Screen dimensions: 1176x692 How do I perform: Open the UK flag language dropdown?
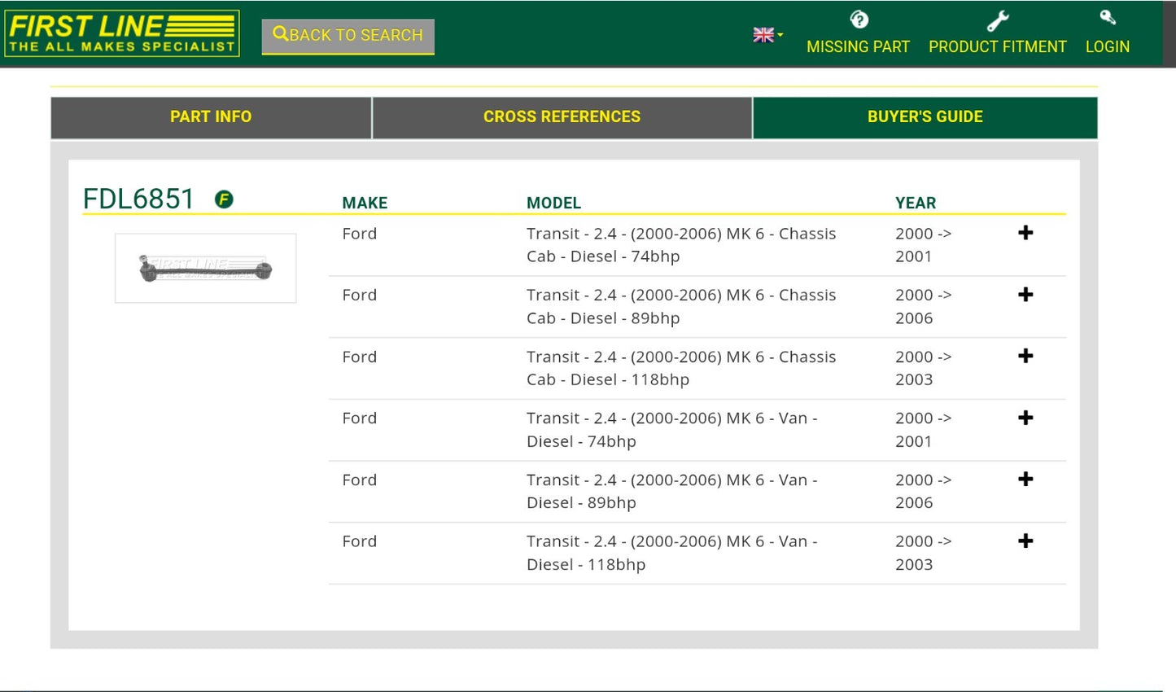point(767,35)
